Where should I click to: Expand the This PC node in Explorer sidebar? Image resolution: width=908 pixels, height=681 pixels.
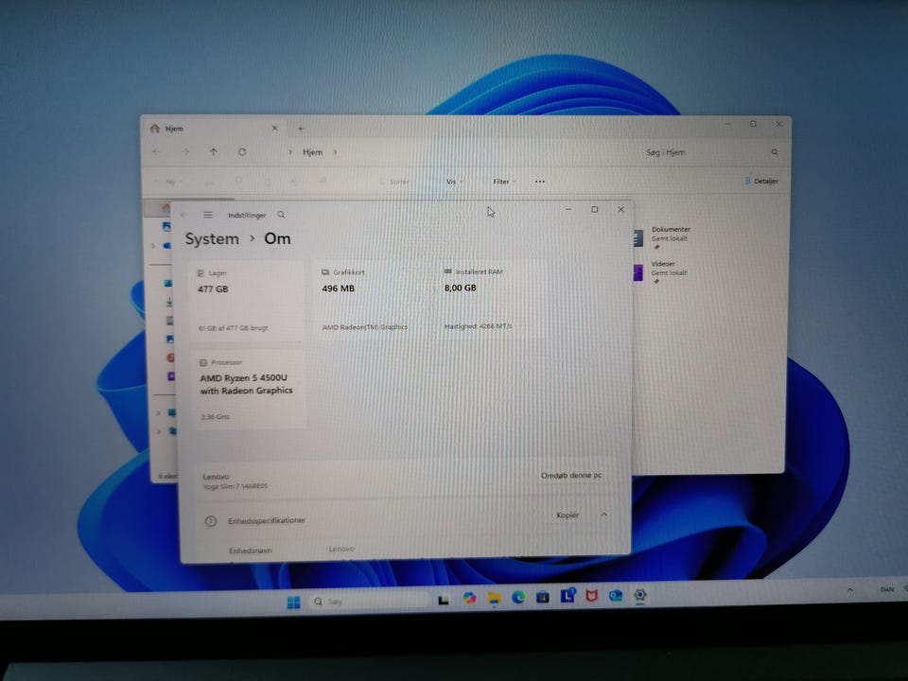158,413
